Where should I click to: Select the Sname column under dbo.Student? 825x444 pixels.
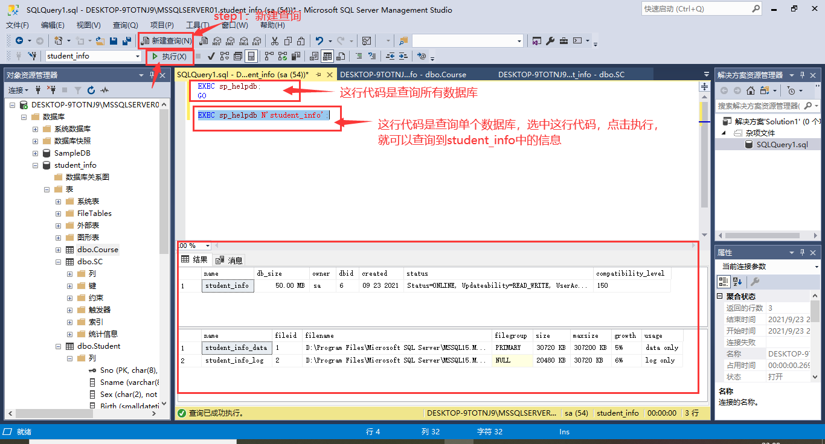click(129, 382)
